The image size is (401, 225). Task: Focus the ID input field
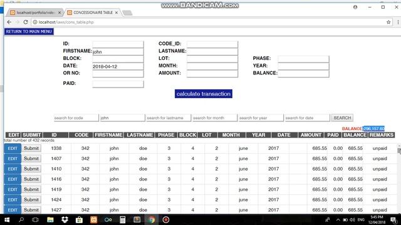pos(118,44)
